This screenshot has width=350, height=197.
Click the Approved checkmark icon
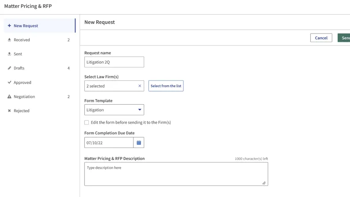tap(9, 82)
